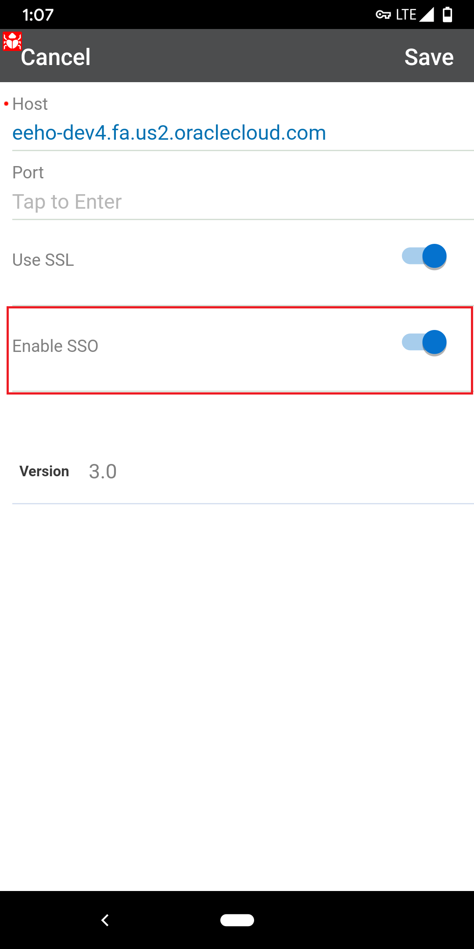Edit the Host field with oraclecloud address
474x949 pixels.
click(x=169, y=133)
